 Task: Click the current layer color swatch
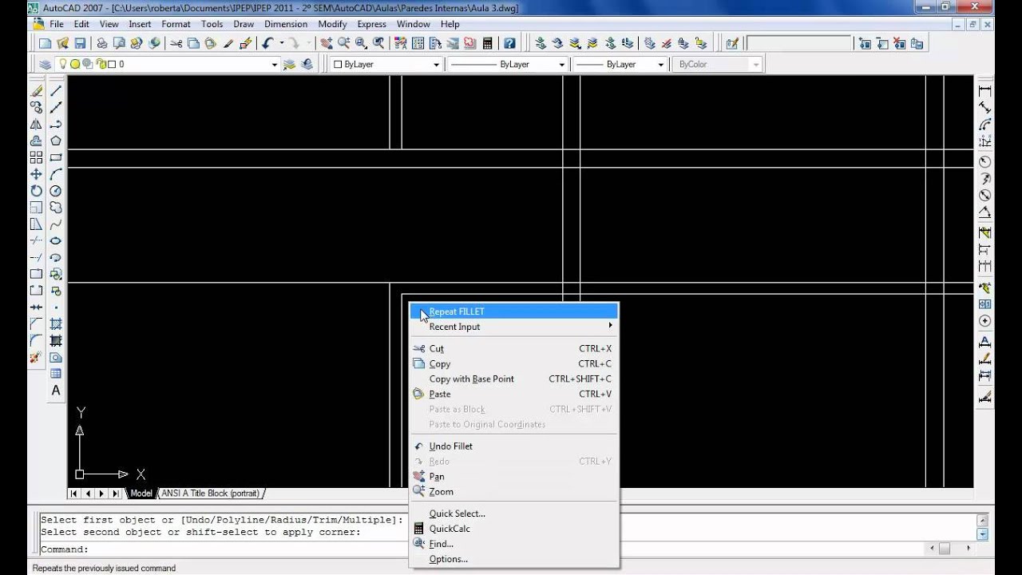click(x=112, y=65)
